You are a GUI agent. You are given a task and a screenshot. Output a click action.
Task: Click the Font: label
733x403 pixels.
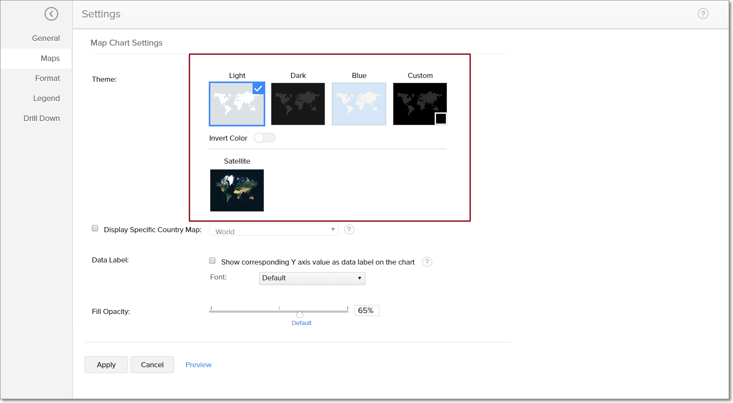point(218,277)
